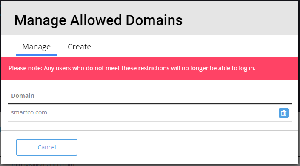Select the Manage tab
The width and height of the screenshot is (300, 166).
pyautogui.click(x=36, y=47)
